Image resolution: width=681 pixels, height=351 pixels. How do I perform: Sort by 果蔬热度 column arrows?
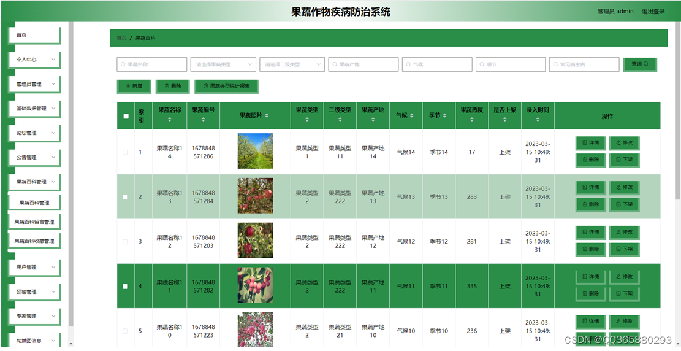click(x=471, y=120)
